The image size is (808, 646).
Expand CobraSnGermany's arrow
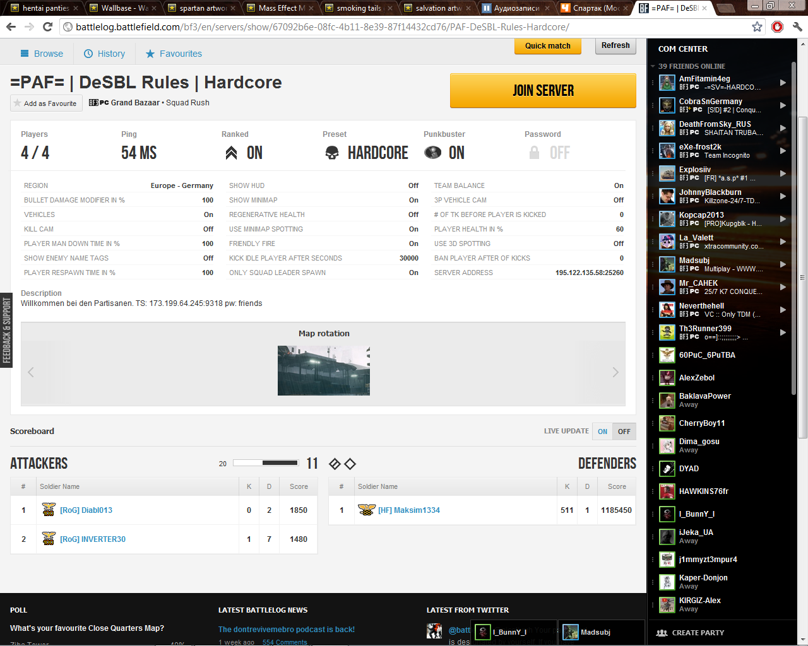click(783, 105)
